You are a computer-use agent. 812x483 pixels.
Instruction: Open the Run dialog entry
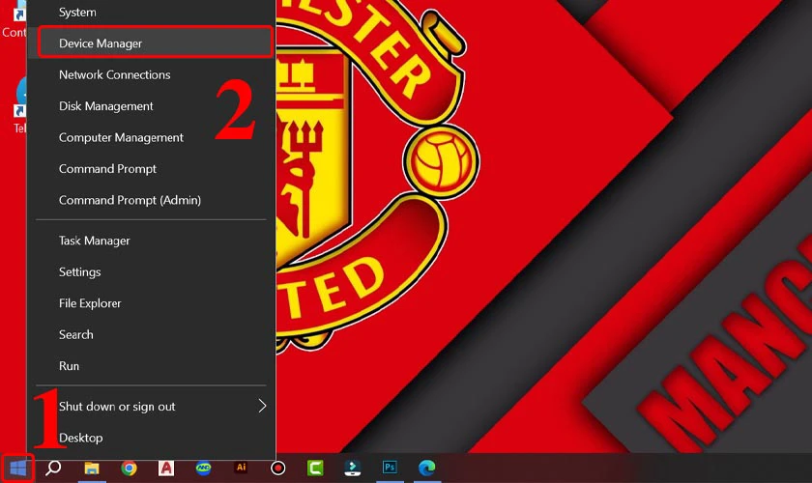(151, 366)
